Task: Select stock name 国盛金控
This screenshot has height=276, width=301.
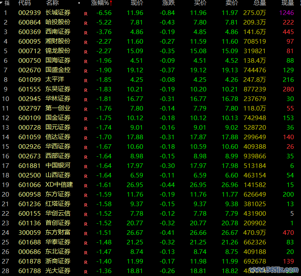Action: click(58, 70)
